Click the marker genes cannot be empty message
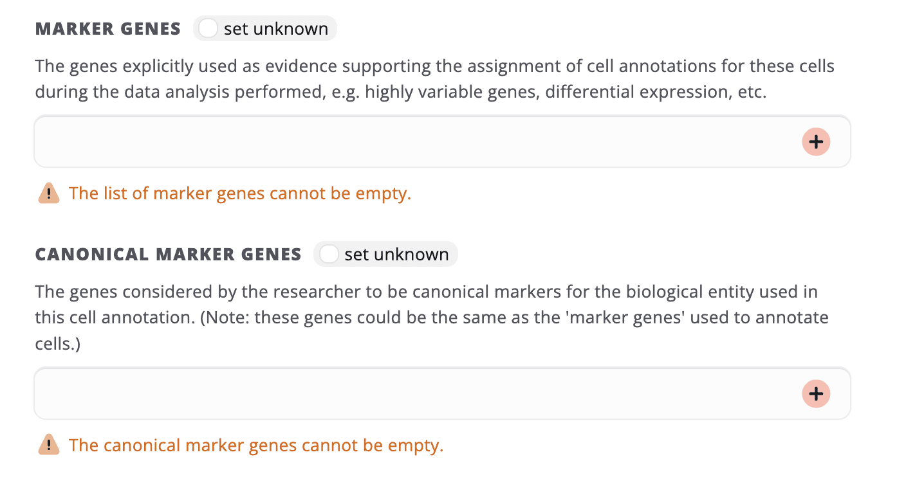Viewport: 897px width, 486px height. click(x=241, y=192)
